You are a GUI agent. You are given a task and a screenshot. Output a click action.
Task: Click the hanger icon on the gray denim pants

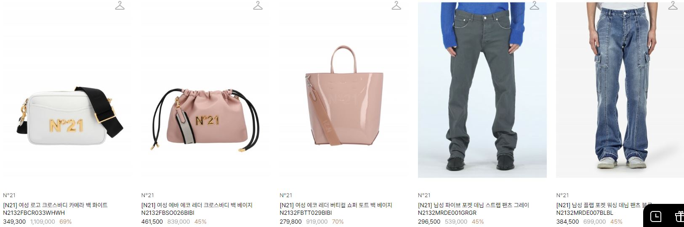coord(535,5)
